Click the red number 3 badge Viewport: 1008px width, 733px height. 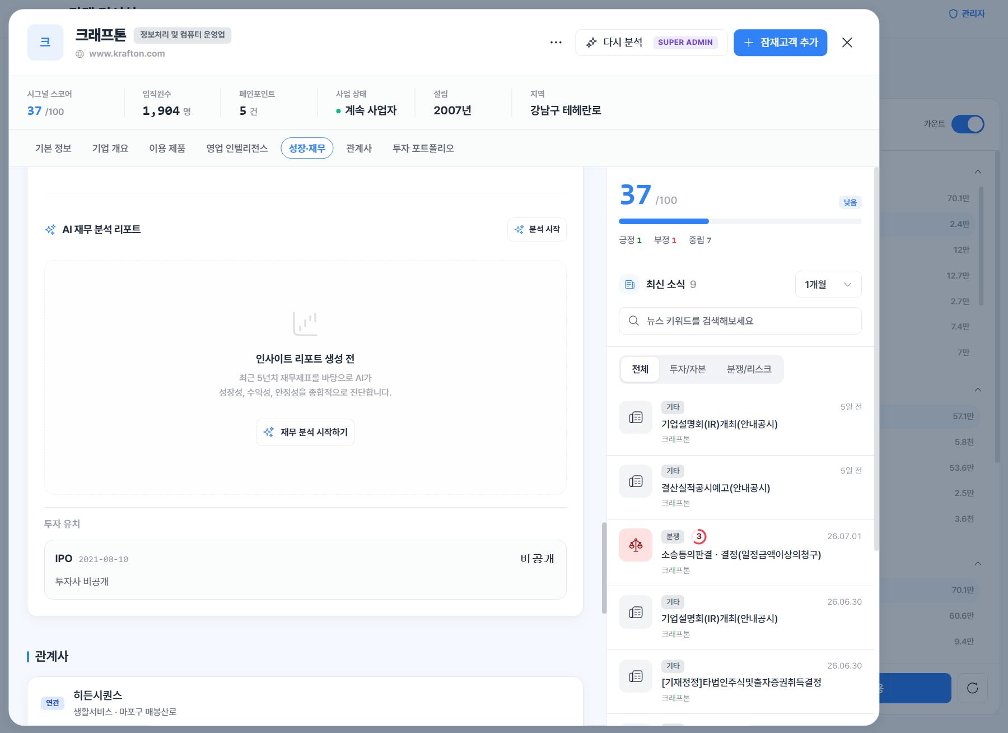tap(699, 537)
